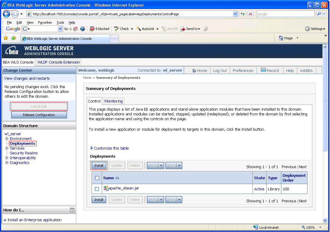
Task: Switch to the Monitoring tab
Action: coord(114,101)
